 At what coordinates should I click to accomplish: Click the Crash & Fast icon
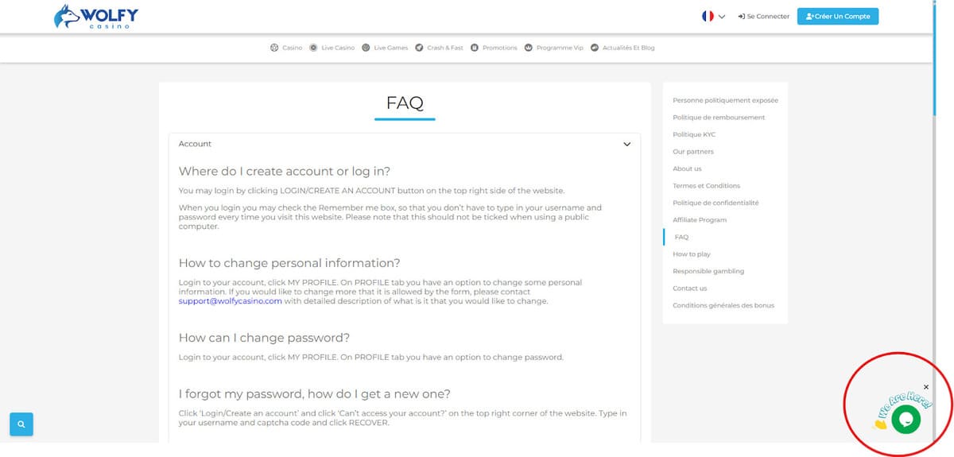(x=419, y=48)
